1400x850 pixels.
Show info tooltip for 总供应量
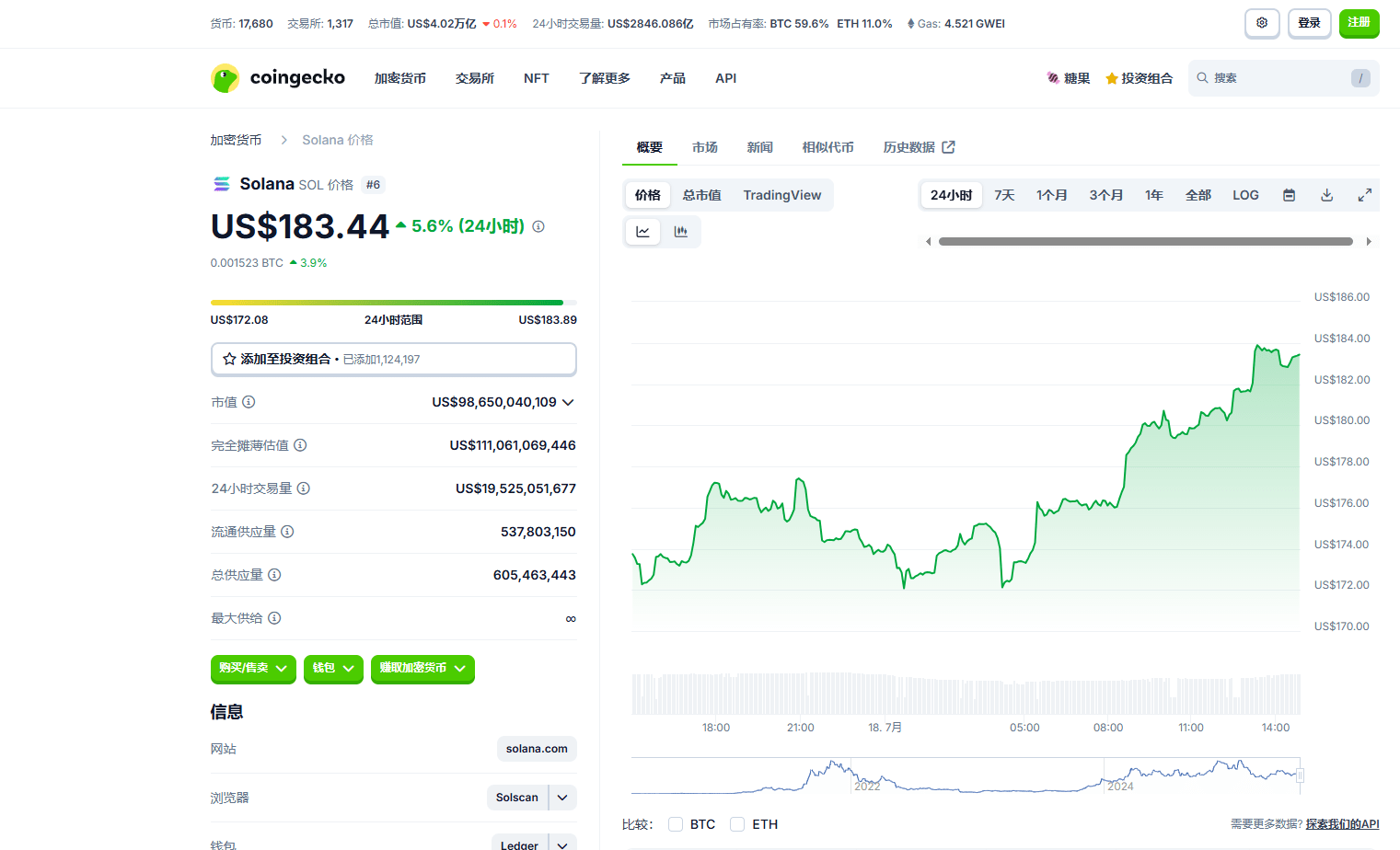[274, 575]
